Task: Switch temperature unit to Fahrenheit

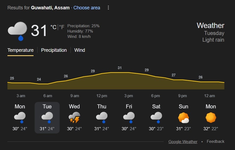Action: click(62, 27)
